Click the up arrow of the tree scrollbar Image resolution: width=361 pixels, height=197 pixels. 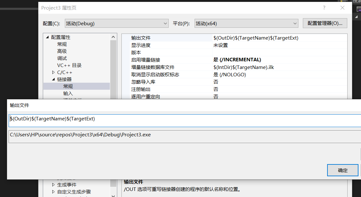pyautogui.click(x=113, y=36)
